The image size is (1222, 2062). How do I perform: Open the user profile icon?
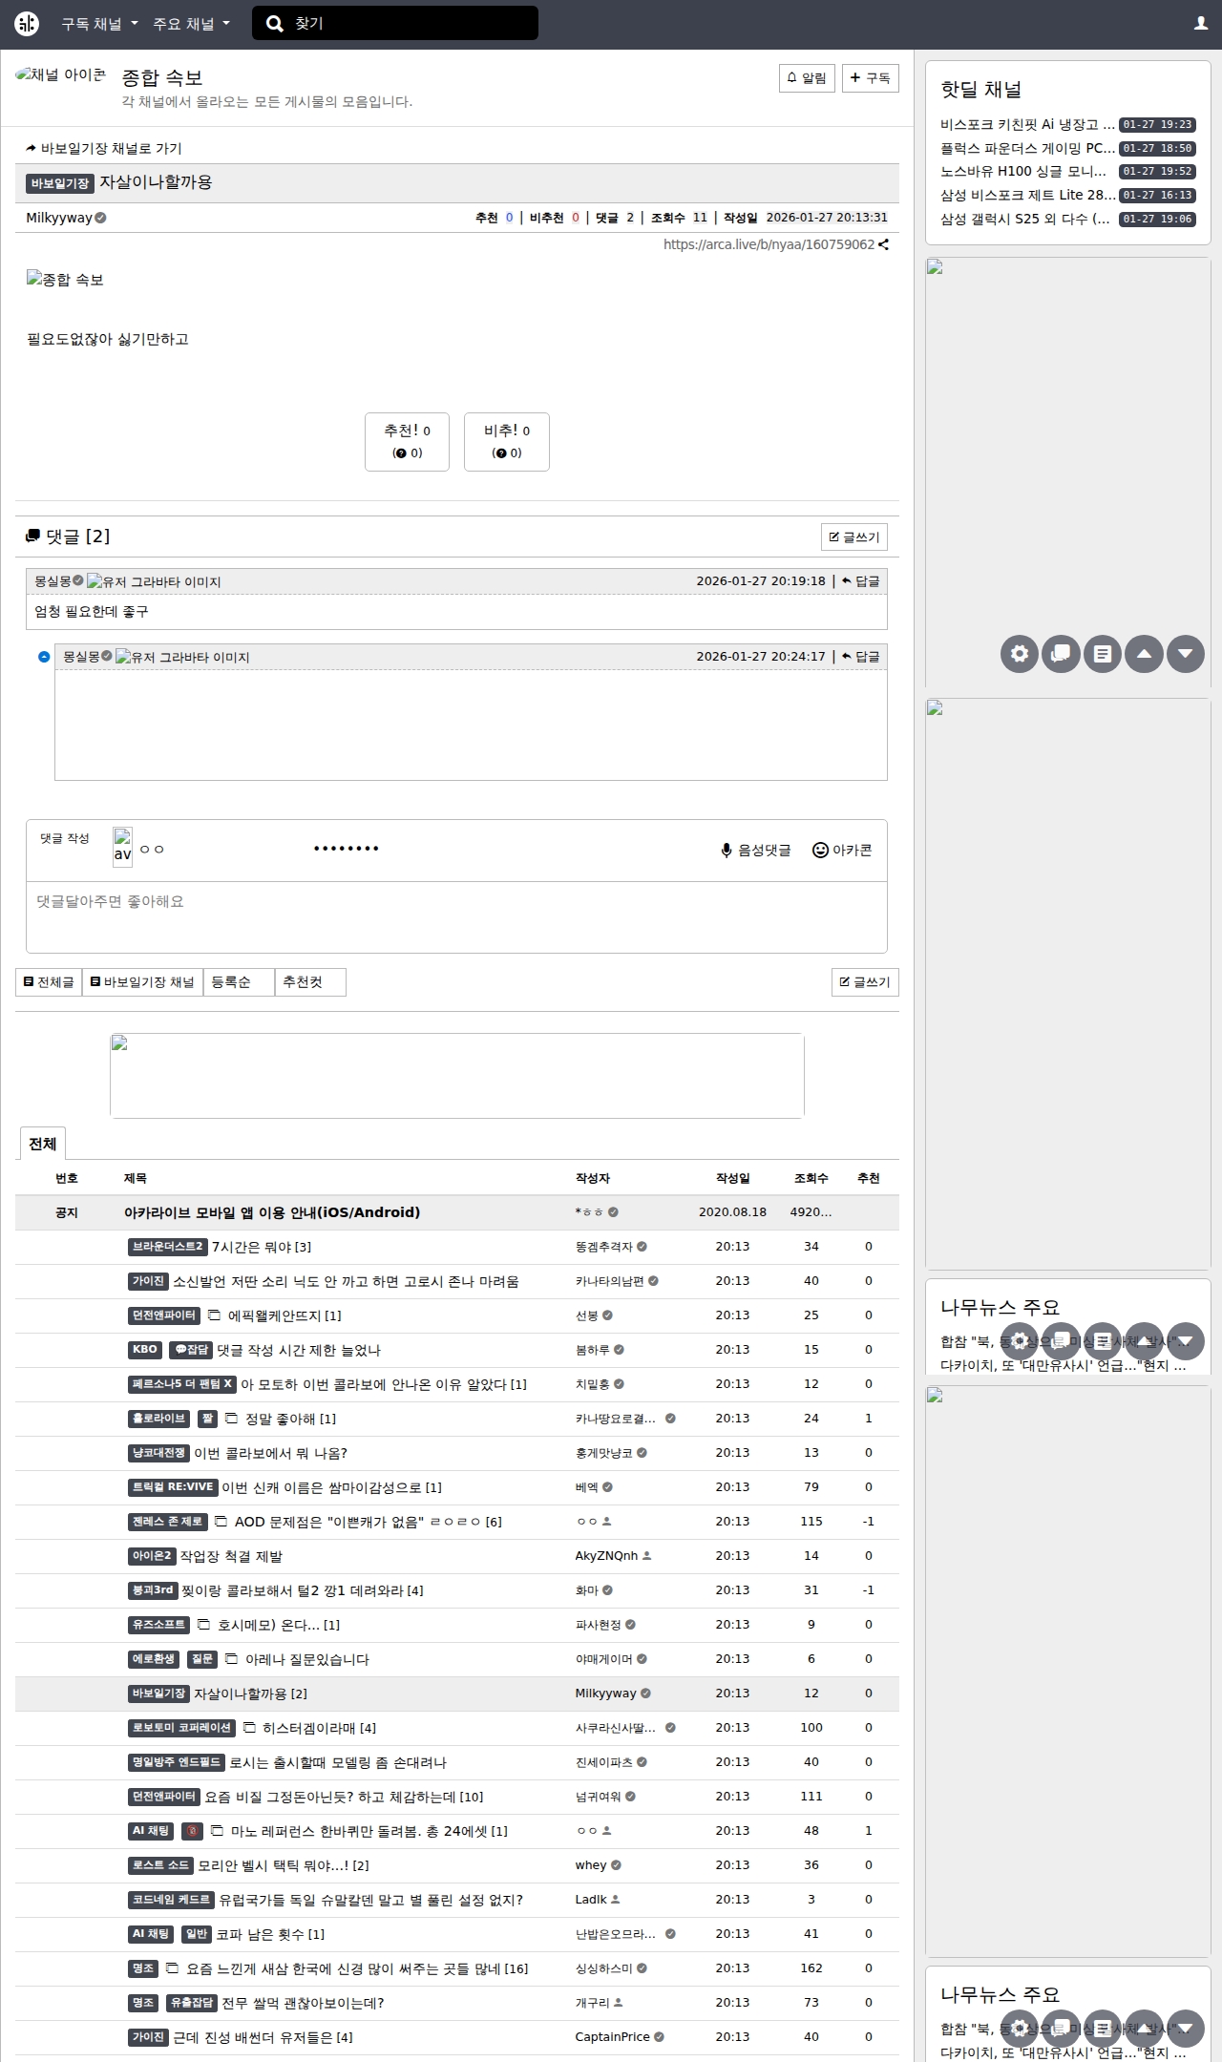point(1201,24)
